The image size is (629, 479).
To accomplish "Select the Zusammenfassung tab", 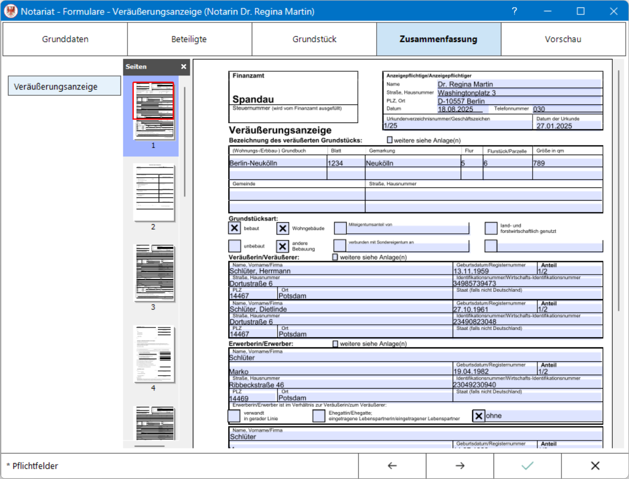I will 438,39.
